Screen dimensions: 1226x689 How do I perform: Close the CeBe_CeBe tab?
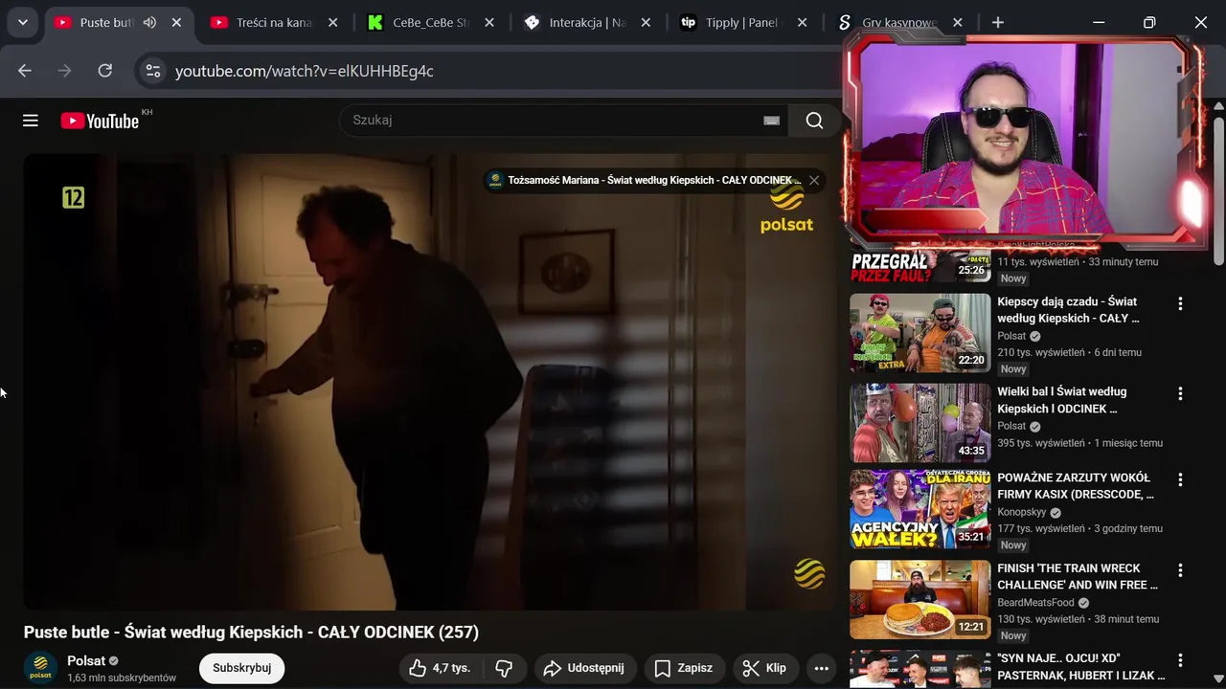click(489, 22)
